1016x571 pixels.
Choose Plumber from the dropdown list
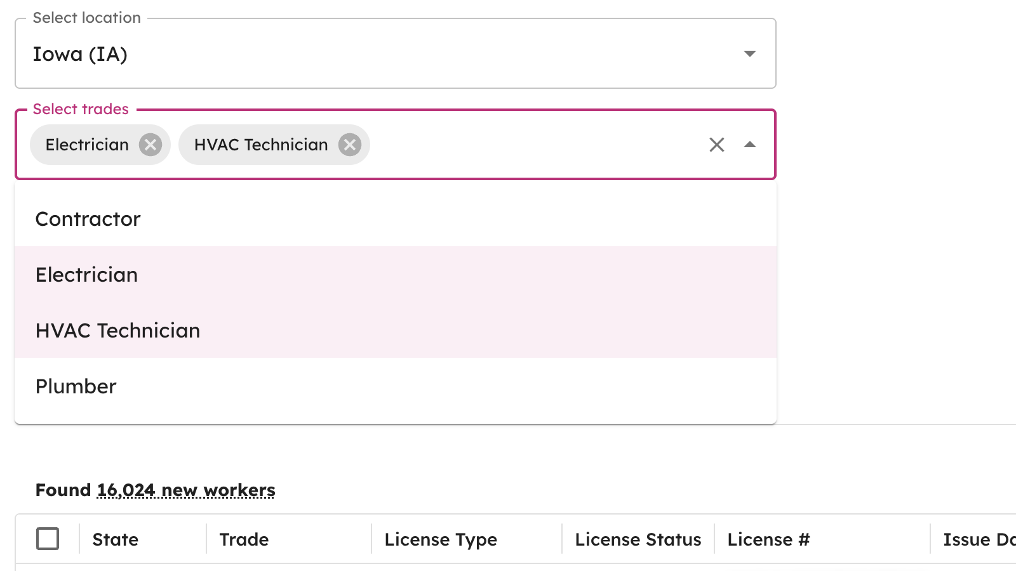click(76, 386)
